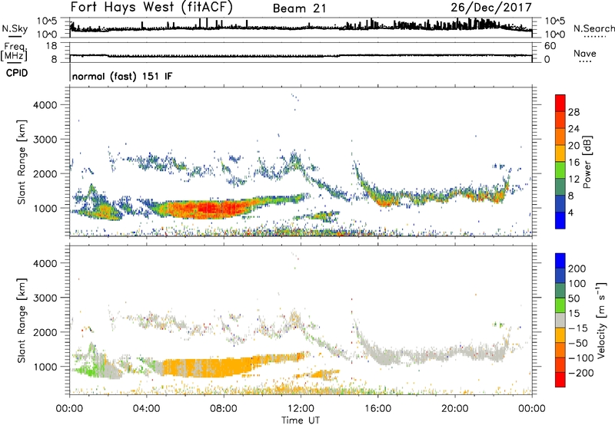Screen dimensions: 615x425
Task: Click the 'N.Sky' axis label
Action: [x=15, y=28]
